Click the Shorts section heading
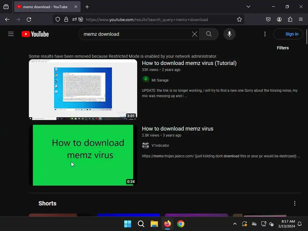The height and width of the screenshot is (231, 308). coord(47,203)
